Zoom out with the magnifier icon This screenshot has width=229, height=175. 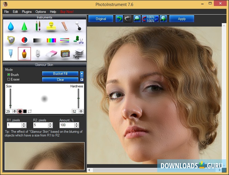tap(137, 19)
